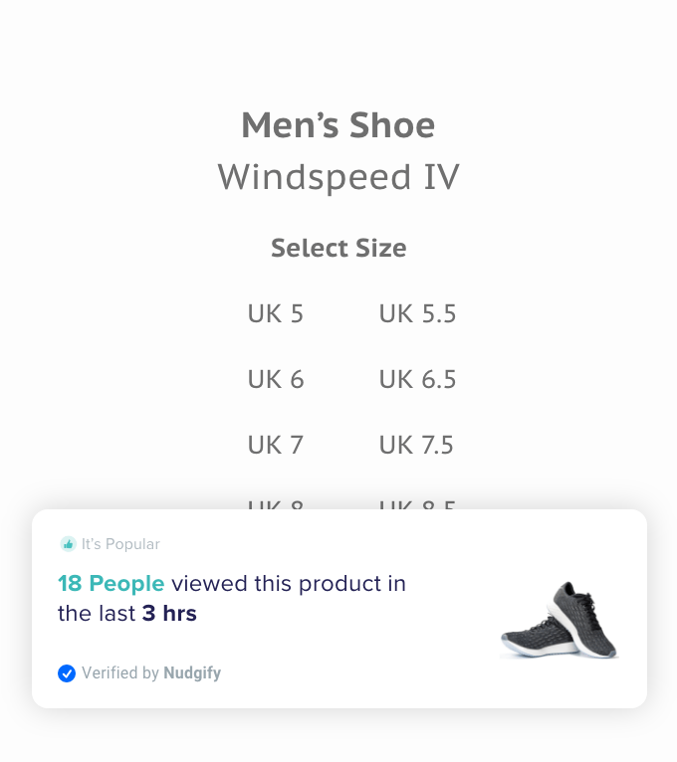Viewport: 677px width, 762px height.
Task: Select shoe size UK 5
Action: [276, 314]
